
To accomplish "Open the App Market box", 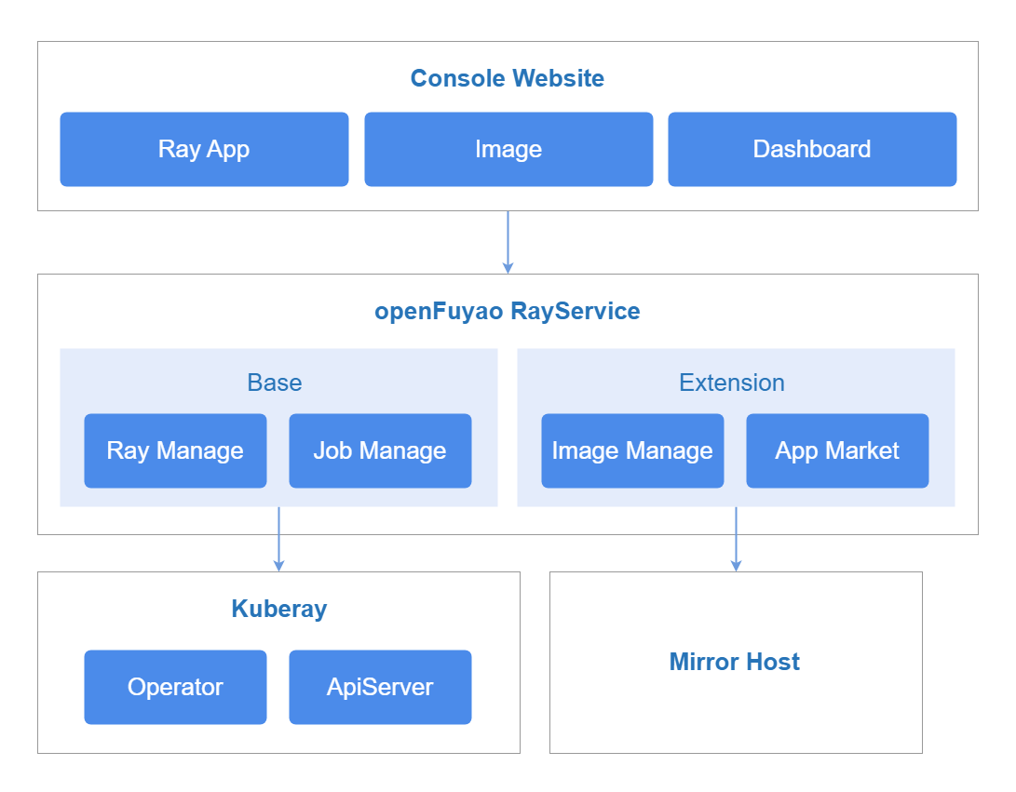I will click(837, 450).
